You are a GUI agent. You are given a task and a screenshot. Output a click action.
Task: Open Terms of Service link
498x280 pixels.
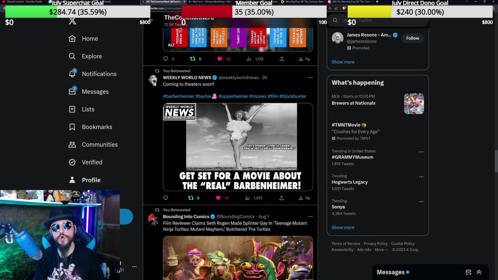(x=345, y=243)
